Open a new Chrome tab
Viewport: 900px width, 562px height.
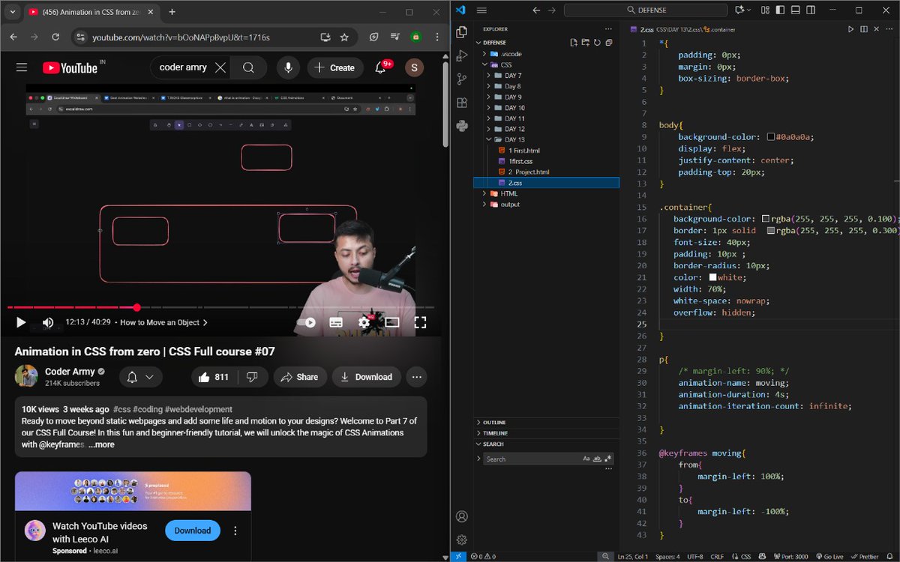pyautogui.click(x=172, y=12)
